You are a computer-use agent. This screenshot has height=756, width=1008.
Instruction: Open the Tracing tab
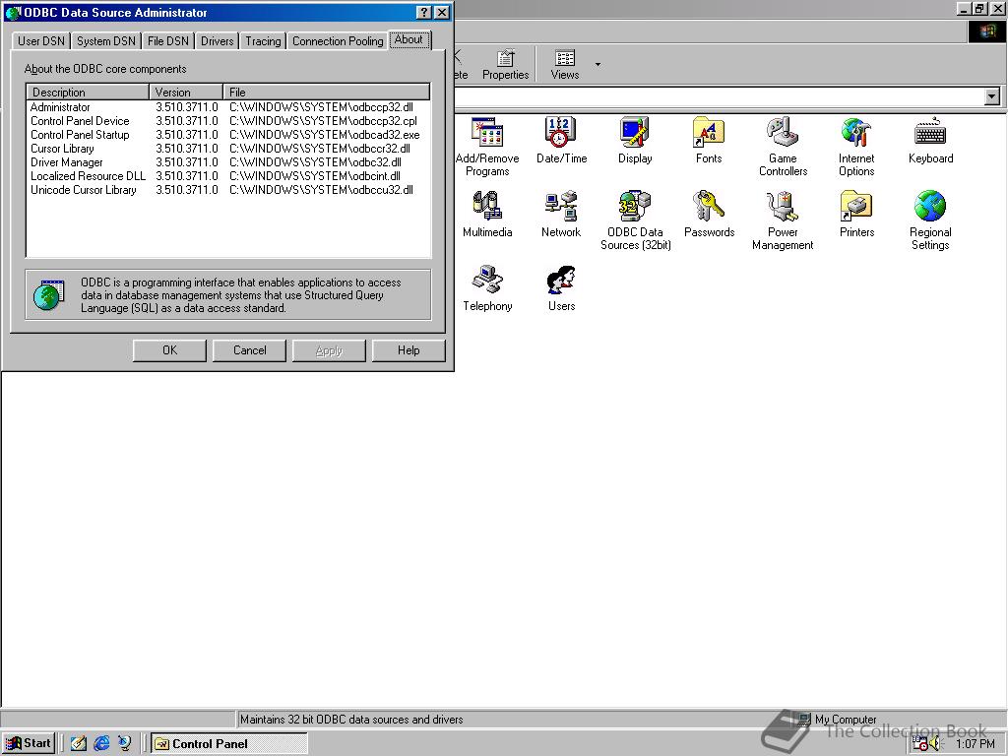(x=263, y=40)
